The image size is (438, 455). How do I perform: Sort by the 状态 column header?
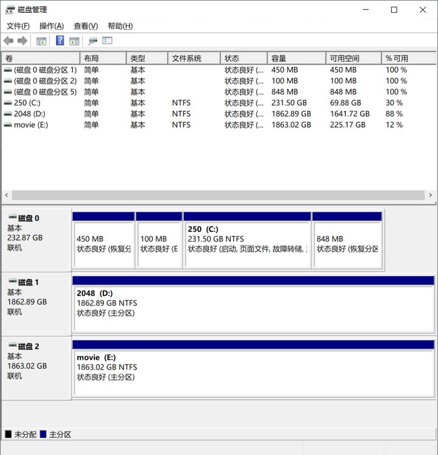click(x=244, y=58)
